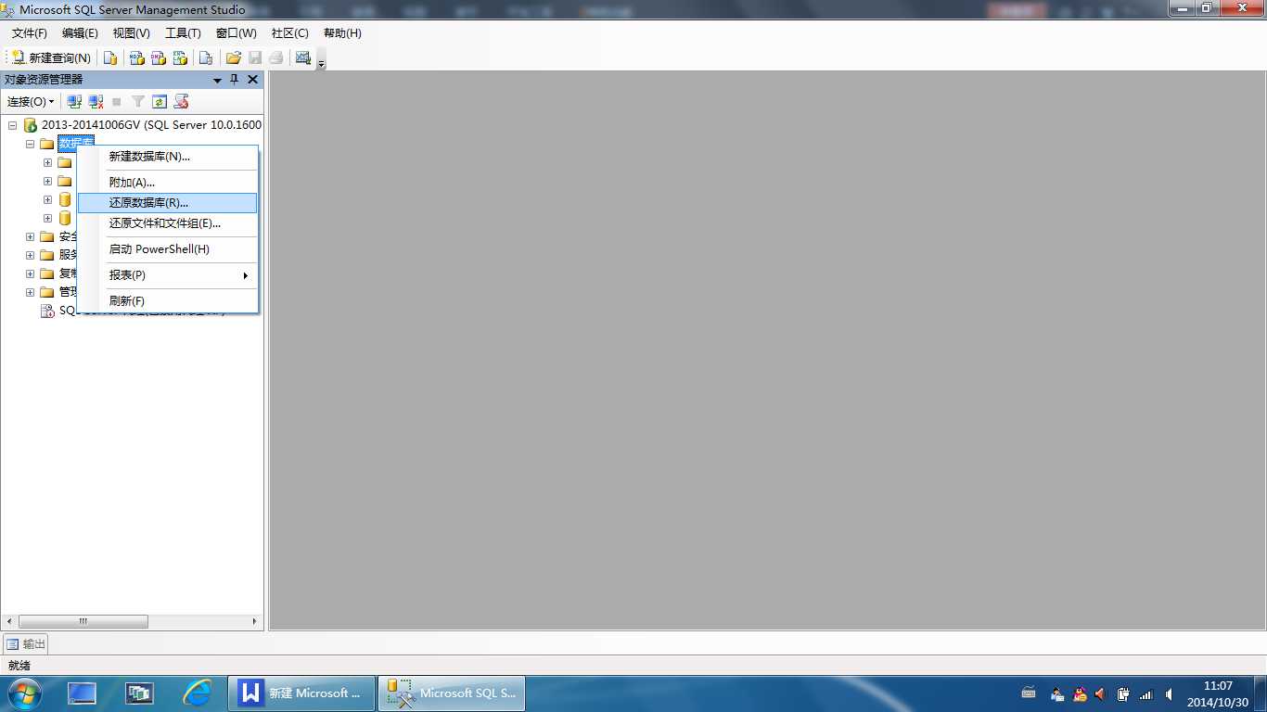Close the 对象资源管理器 panel

click(252, 80)
